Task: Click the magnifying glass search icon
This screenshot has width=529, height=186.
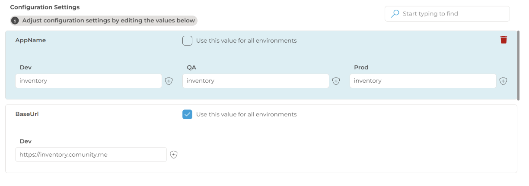Action: point(395,14)
